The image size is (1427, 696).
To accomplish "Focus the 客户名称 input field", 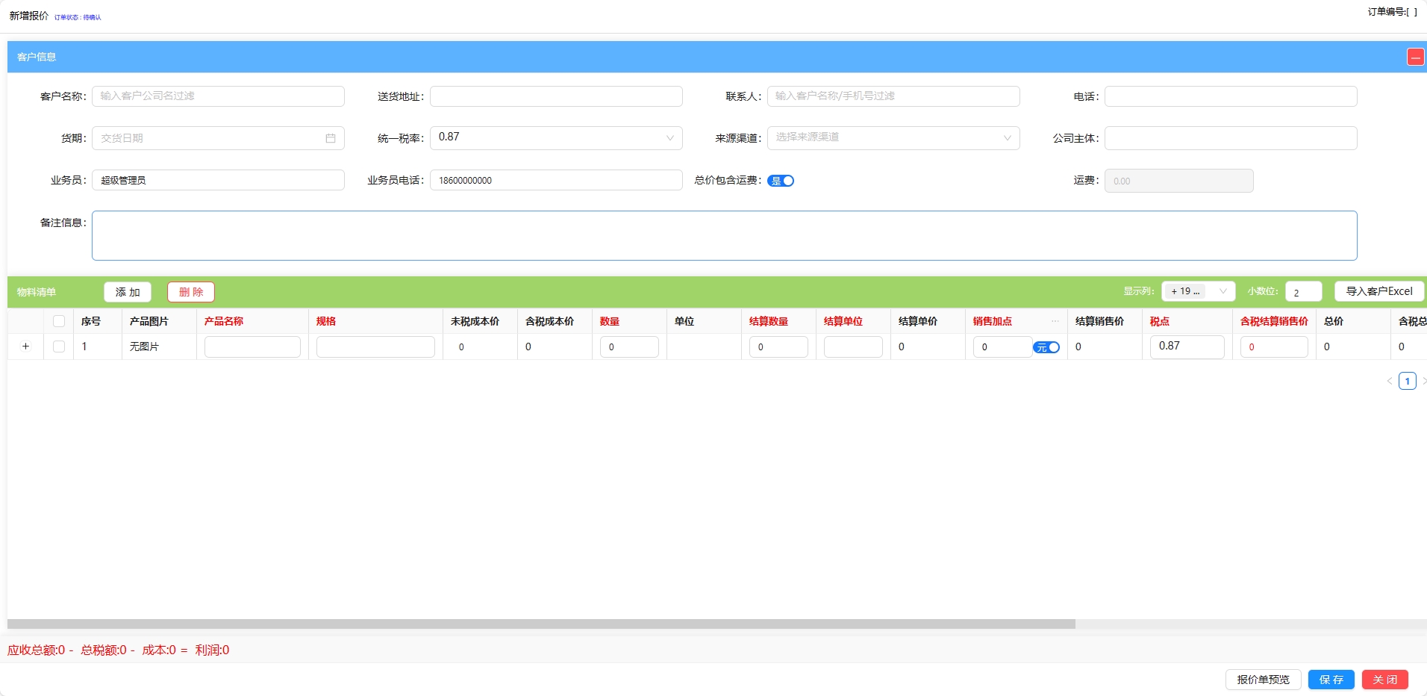I will [x=218, y=96].
